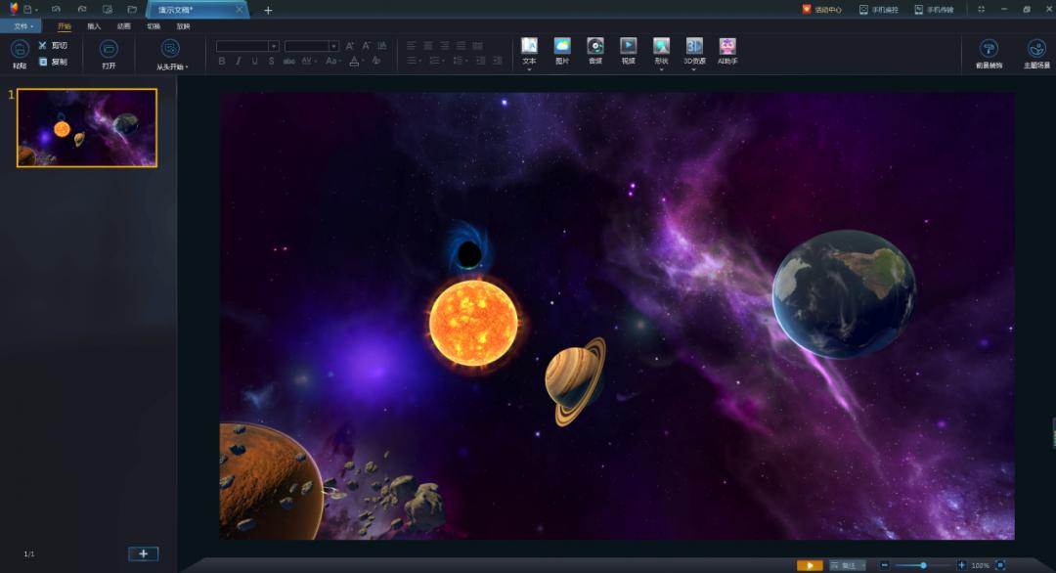Open the AI助手 assistant
This screenshot has width=1056, height=573.
727,47
